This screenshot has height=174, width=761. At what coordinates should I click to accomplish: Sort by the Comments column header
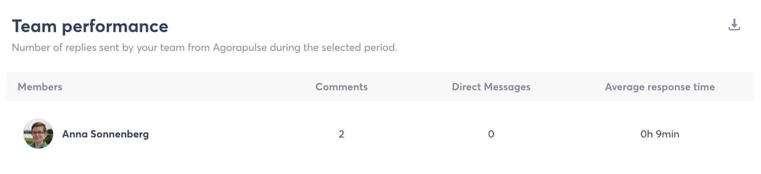tap(341, 87)
